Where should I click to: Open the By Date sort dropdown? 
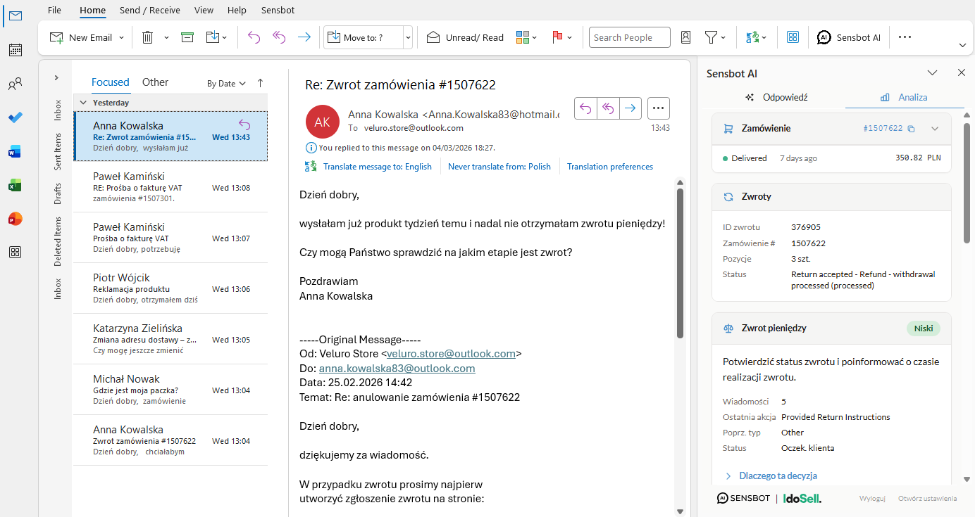point(226,83)
